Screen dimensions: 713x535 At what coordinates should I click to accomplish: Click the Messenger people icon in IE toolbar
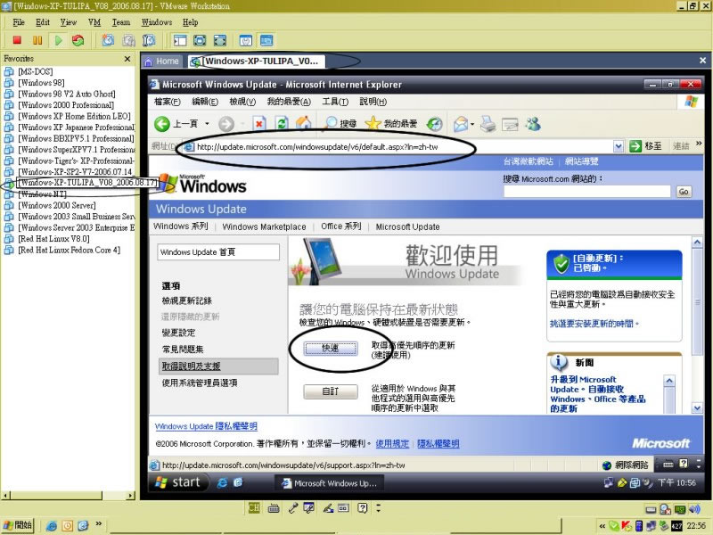tap(533, 124)
